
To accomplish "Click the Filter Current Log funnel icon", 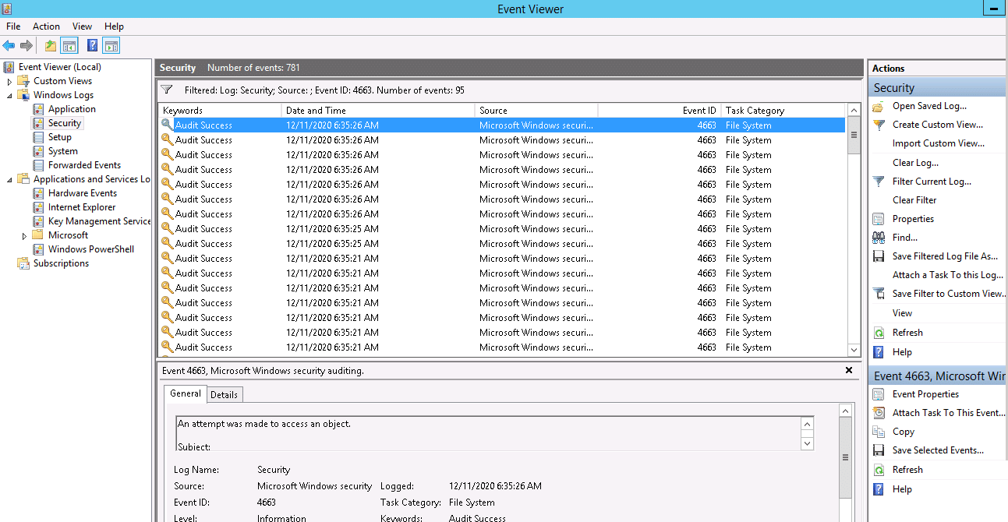I will coord(879,182).
